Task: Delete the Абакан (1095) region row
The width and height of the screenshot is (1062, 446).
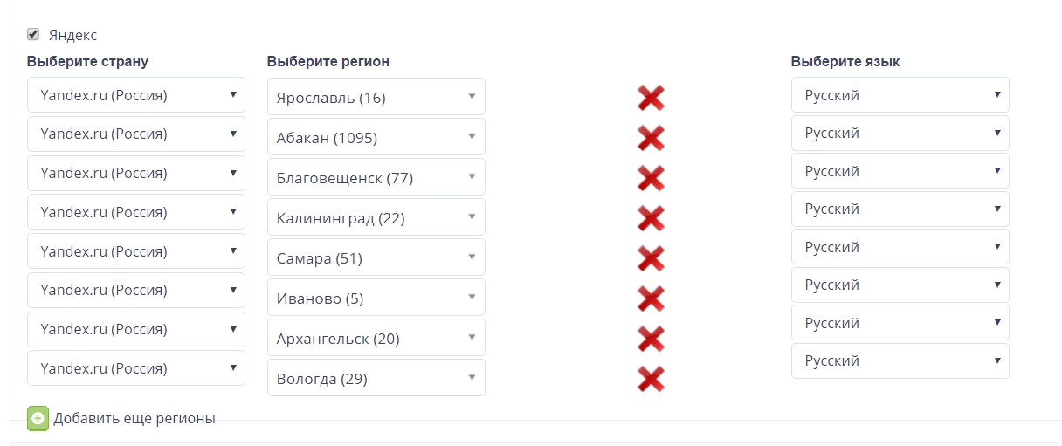Action: point(651,138)
